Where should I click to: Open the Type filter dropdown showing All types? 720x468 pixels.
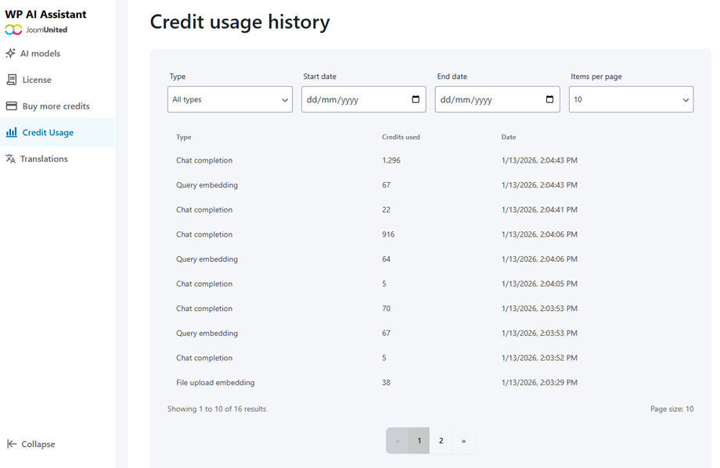229,99
